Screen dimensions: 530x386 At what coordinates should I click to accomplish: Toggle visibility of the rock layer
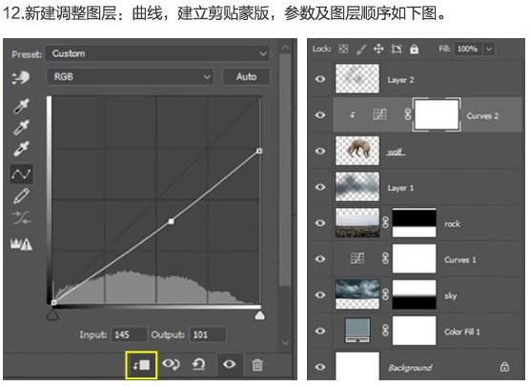(x=320, y=223)
